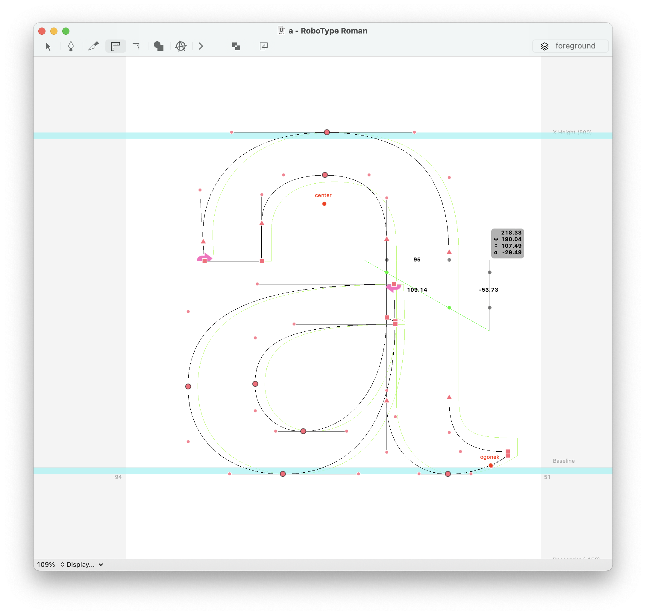Click the green full-screen window button
This screenshot has height=615, width=646.
pyautogui.click(x=66, y=31)
